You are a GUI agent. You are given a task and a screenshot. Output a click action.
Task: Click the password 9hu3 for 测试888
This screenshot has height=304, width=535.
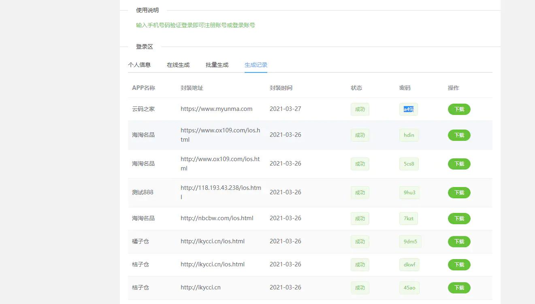[409, 193]
